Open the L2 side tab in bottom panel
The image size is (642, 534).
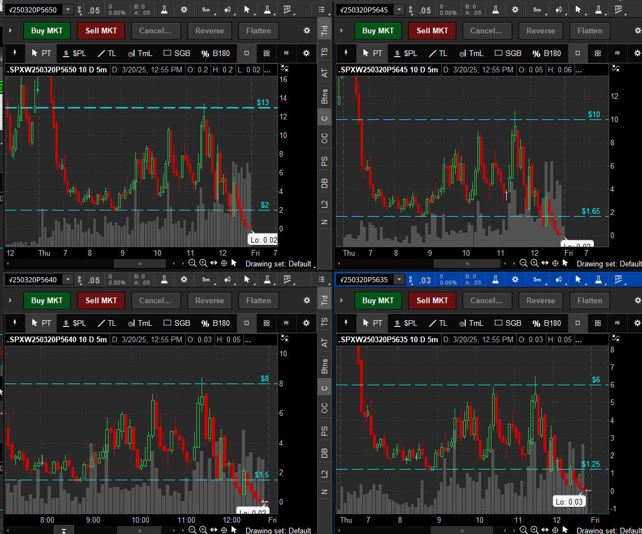point(324,473)
